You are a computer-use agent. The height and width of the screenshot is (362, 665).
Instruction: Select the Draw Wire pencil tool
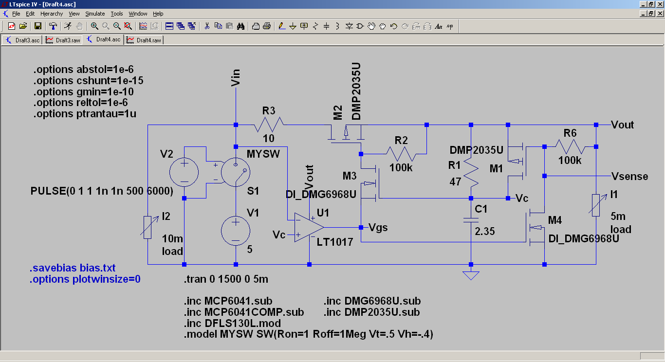click(282, 26)
